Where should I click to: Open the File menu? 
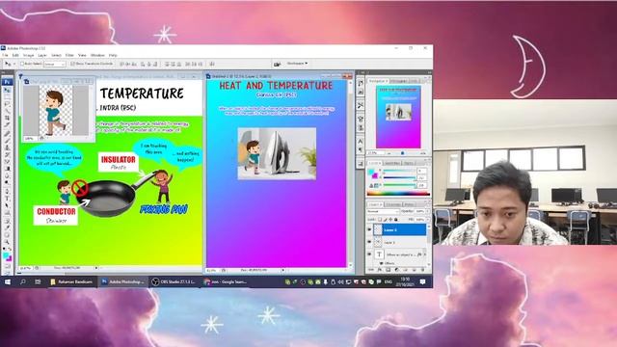(x=5, y=55)
